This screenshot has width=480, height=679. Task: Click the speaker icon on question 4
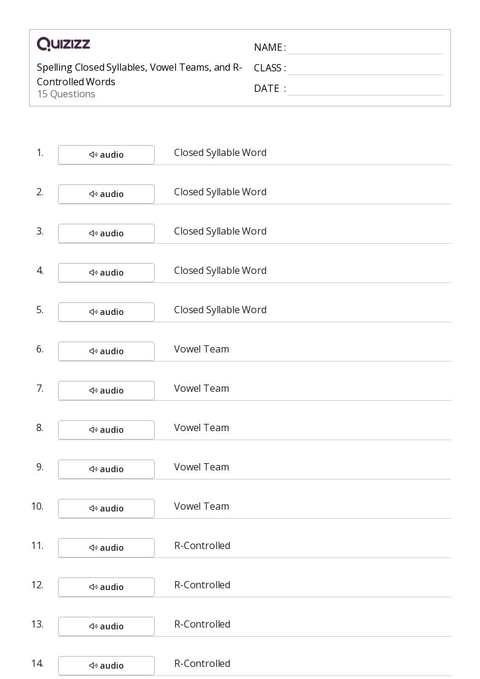tap(93, 273)
